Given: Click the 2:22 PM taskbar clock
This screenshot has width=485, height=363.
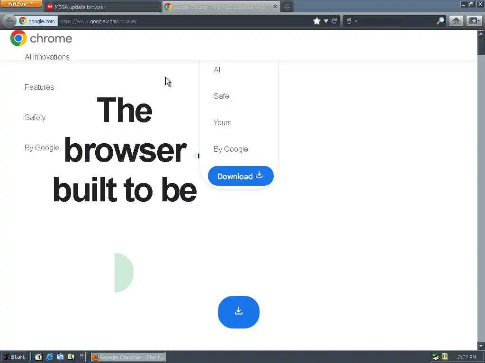Looking at the screenshot, I should click(467, 357).
